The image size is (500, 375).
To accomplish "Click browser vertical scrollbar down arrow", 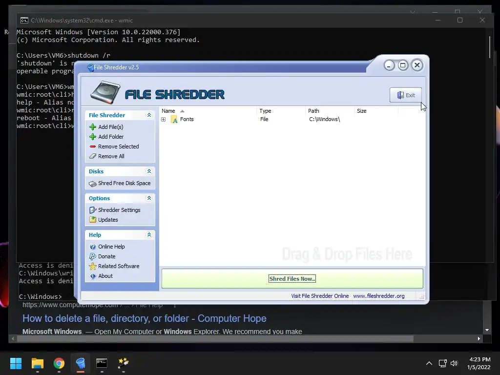I will 487,330.
